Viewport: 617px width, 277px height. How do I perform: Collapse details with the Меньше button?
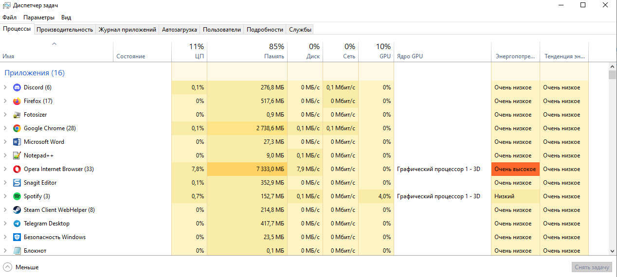(x=21, y=267)
